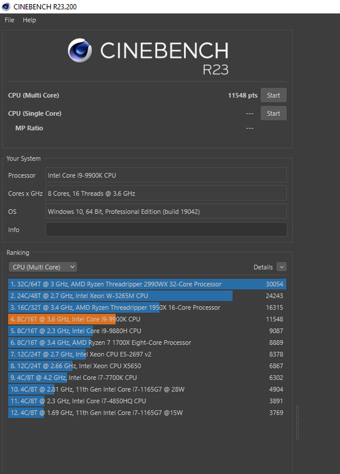This screenshot has height=474, width=340.
Task: Select ranking row 9 Core i7-7700K
Action: 147,377
